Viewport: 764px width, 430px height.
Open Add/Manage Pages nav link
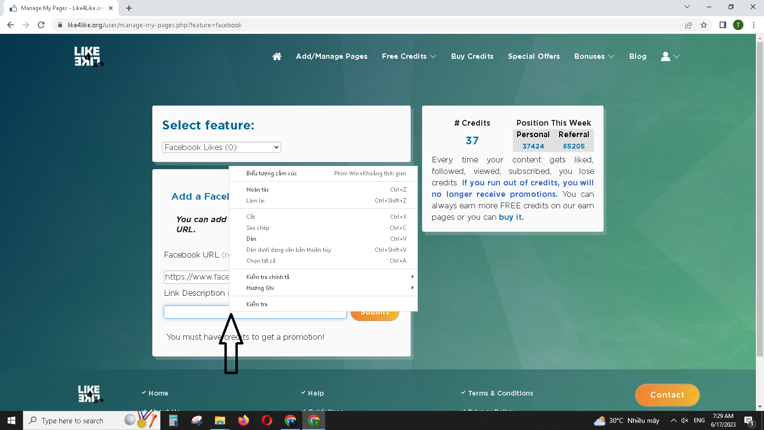[331, 56]
